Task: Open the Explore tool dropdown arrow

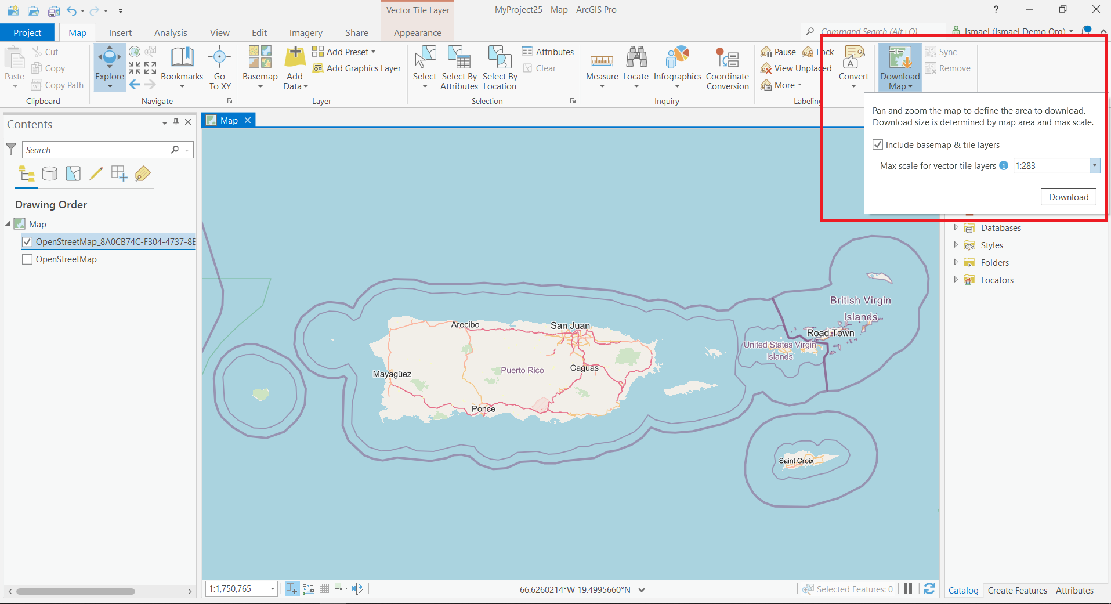Action: coord(110,87)
